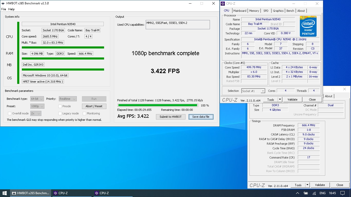Open the Preset 1080p dropdown
The image size is (351, 197).
click(x=37, y=106)
